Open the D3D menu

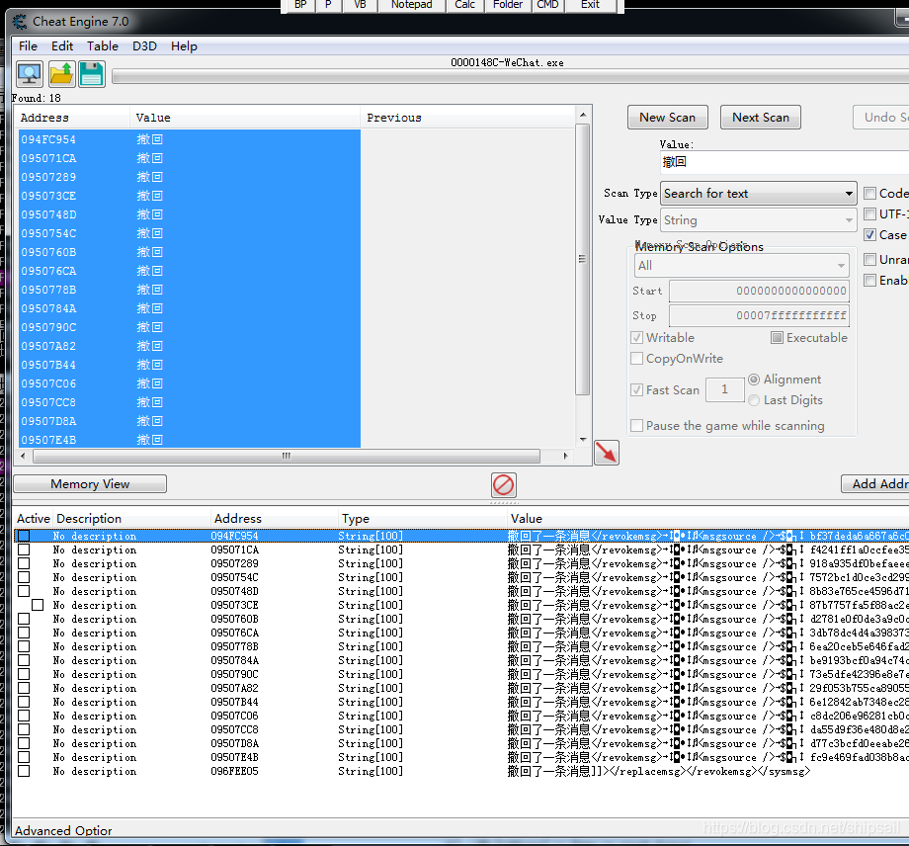click(x=144, y=46)
